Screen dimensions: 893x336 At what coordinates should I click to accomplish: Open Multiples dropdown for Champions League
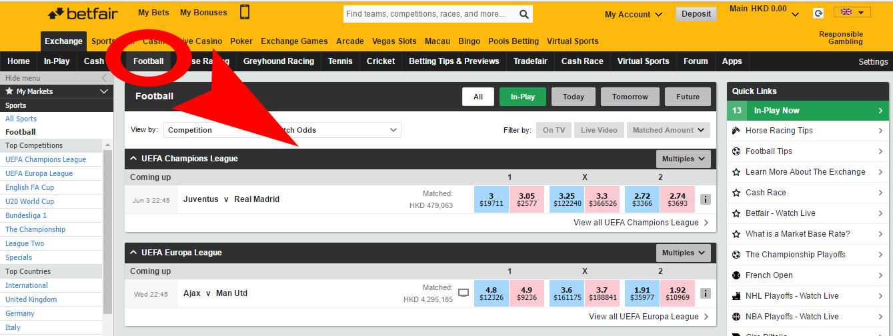point(684,159)
